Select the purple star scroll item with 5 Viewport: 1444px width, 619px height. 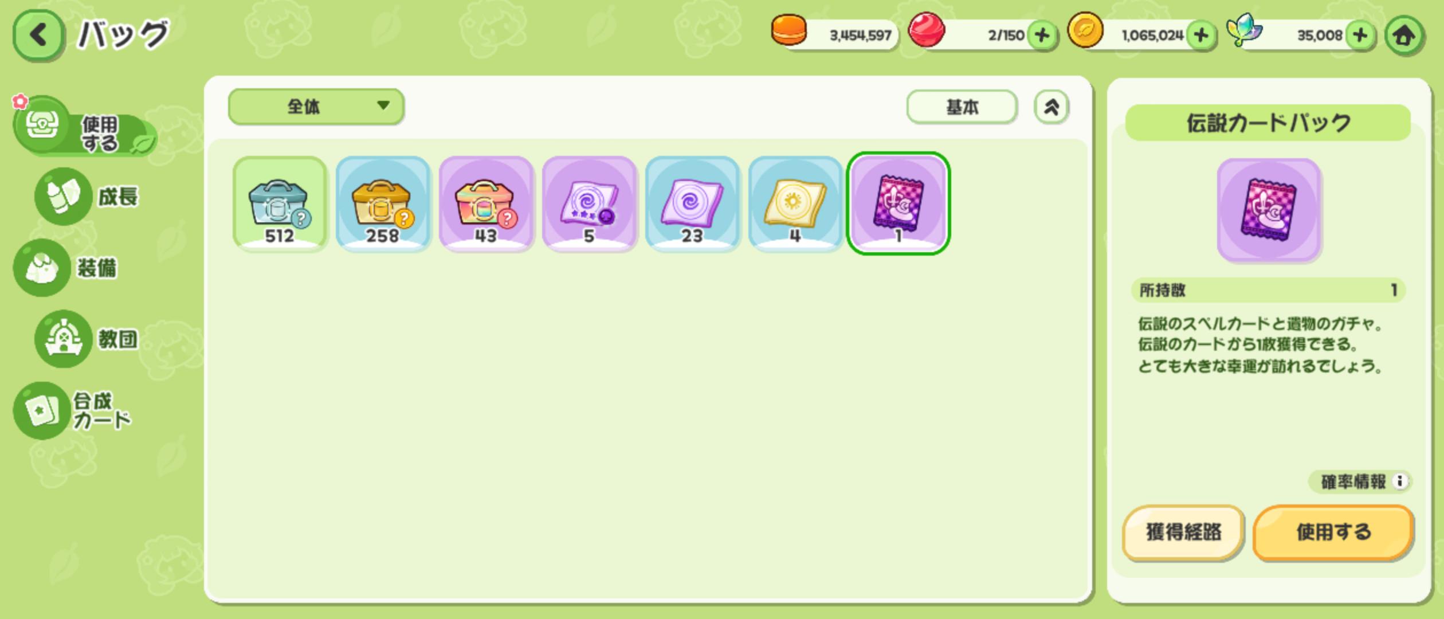coord(589,203)
